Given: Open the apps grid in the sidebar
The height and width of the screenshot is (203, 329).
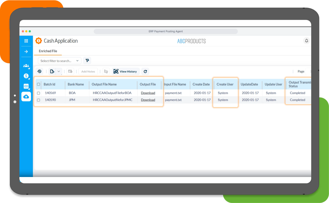Looking at the screenshot, I should (26, 41).
